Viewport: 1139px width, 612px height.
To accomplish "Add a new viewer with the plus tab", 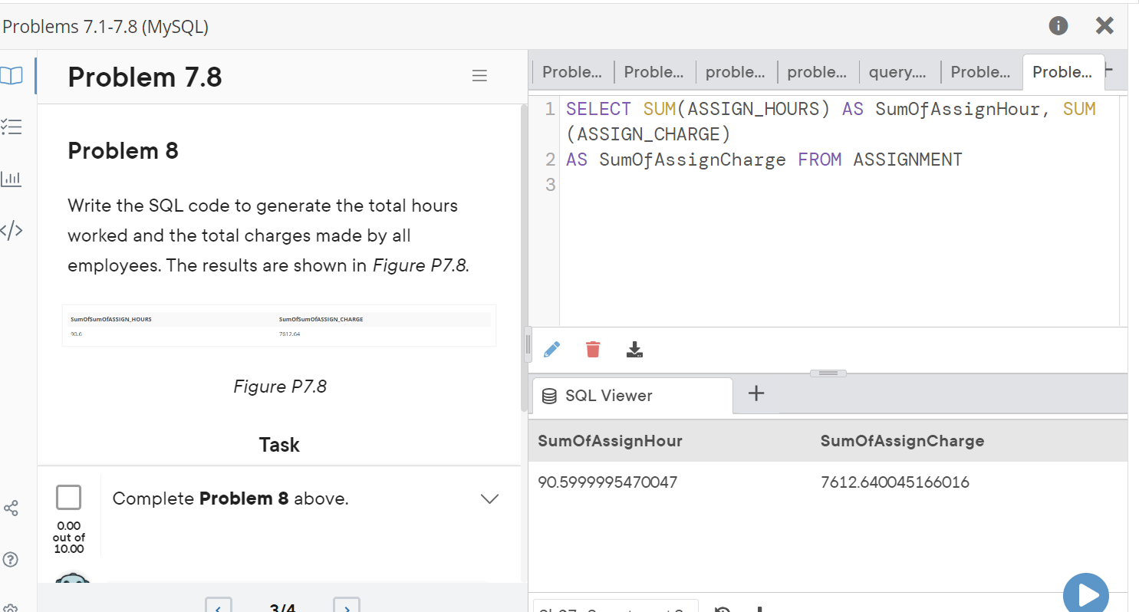I will [756, 393].
